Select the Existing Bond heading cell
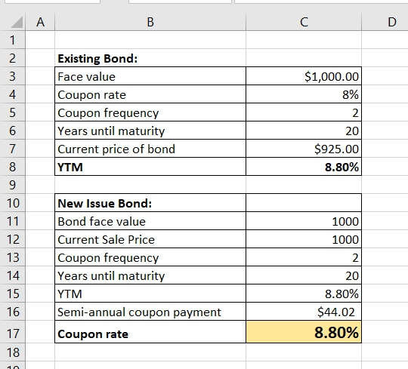This screenshot has height=369, width=408. [x=150, y=58]
